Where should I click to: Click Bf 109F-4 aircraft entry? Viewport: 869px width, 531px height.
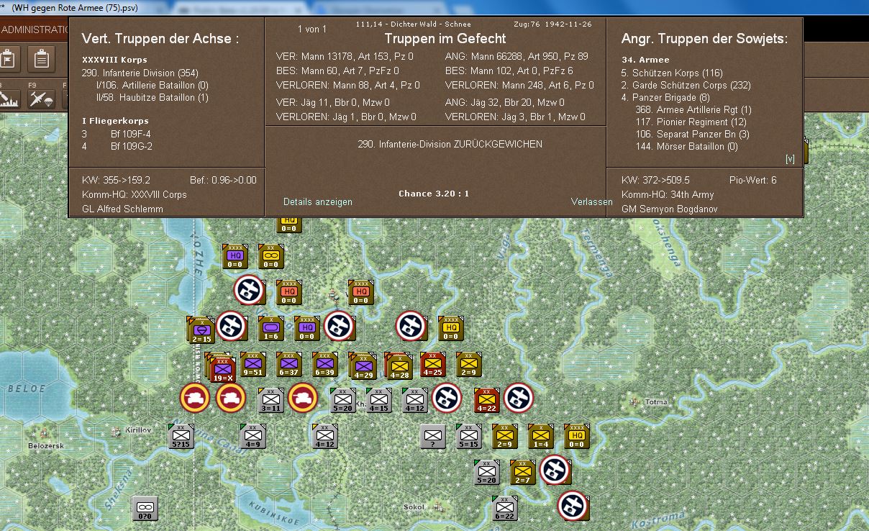(x=131, y=134)
